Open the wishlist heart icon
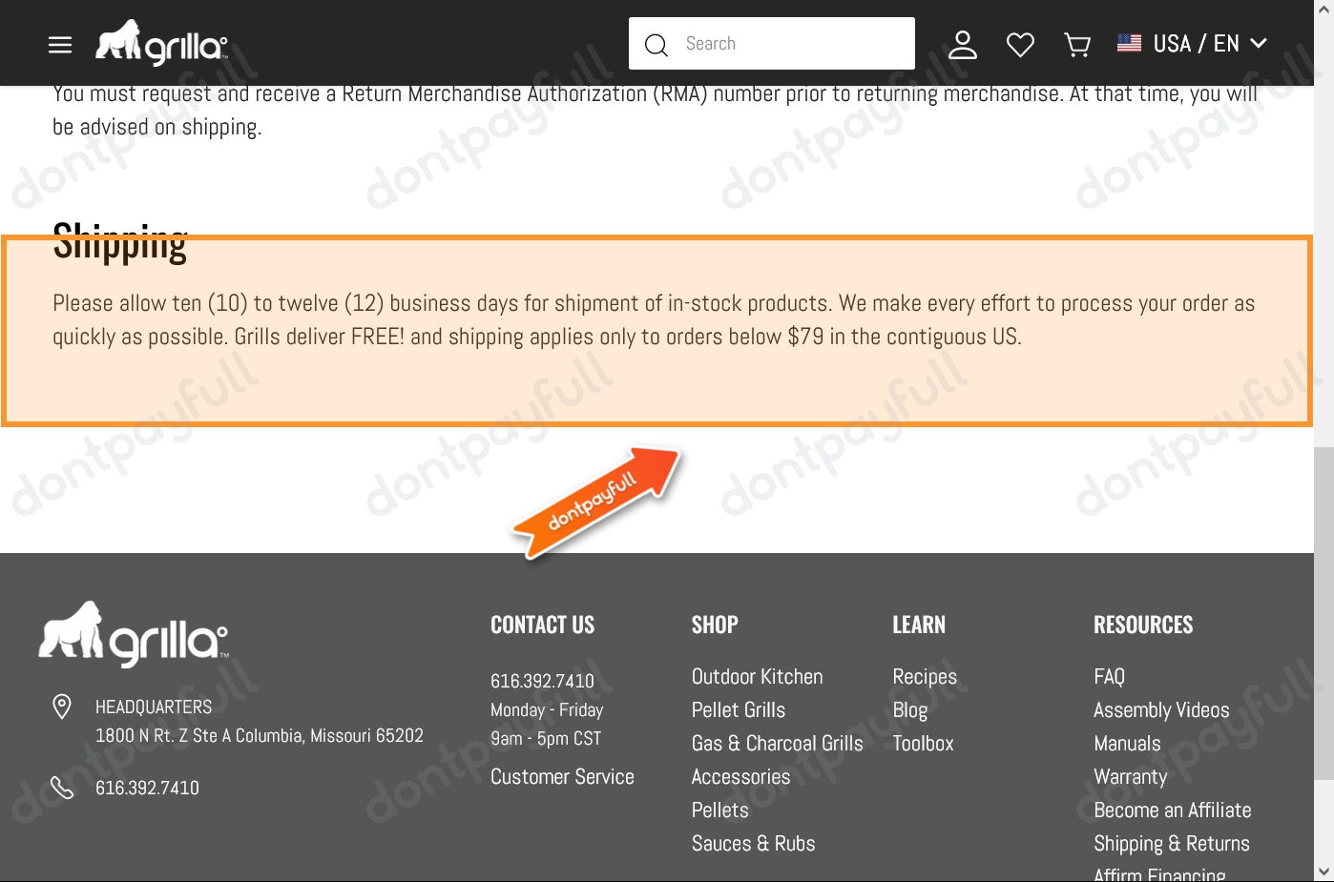1334x882 pixels. (1020, 44)
